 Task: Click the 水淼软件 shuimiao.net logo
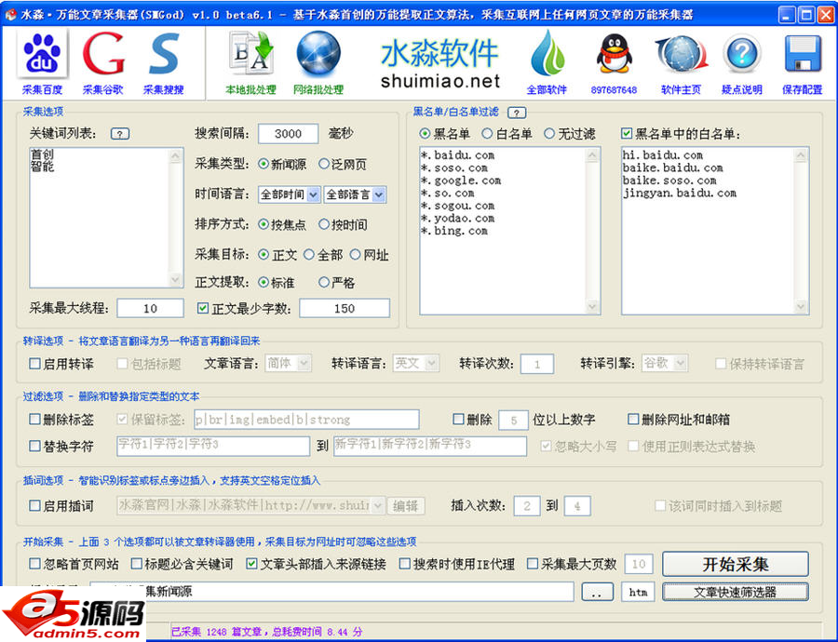[x=439, y=64]
